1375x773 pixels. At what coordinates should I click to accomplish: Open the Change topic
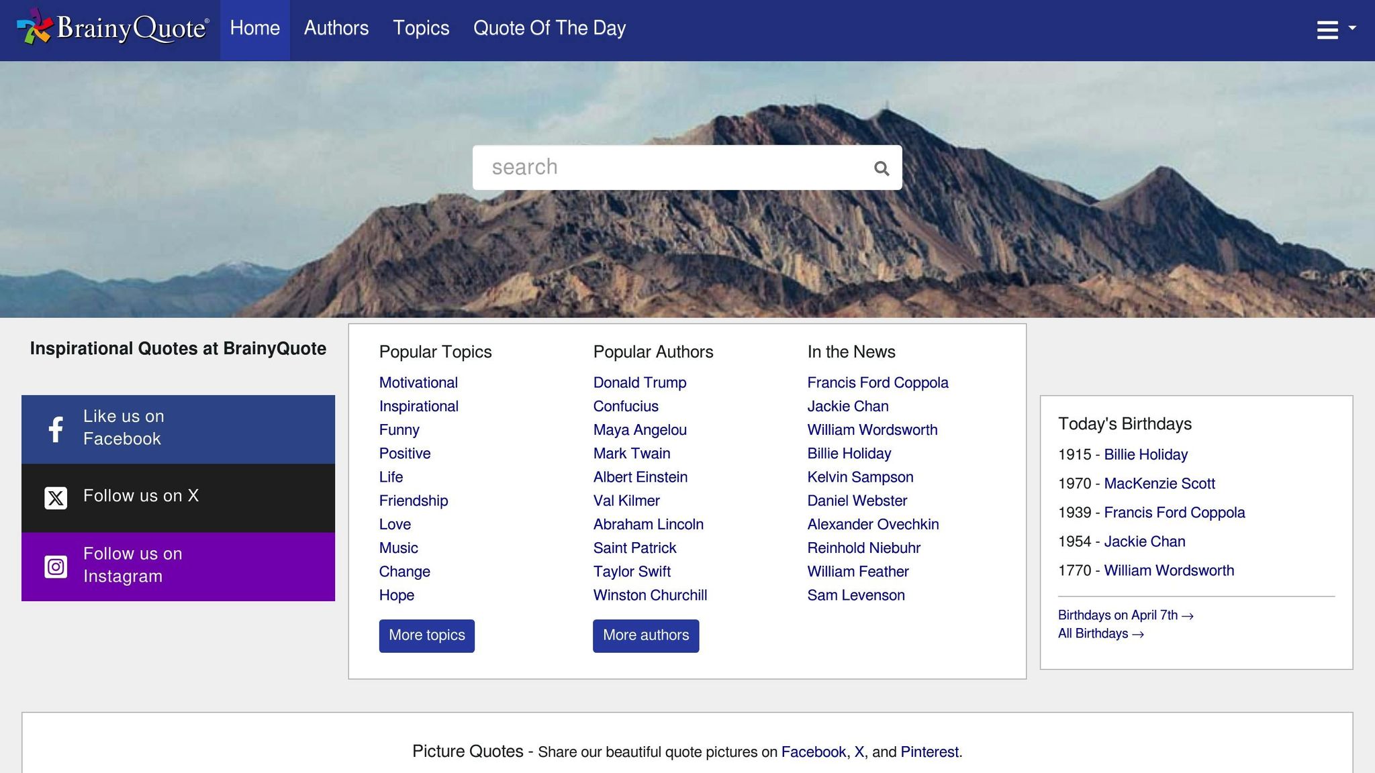(x=405, y=571)
